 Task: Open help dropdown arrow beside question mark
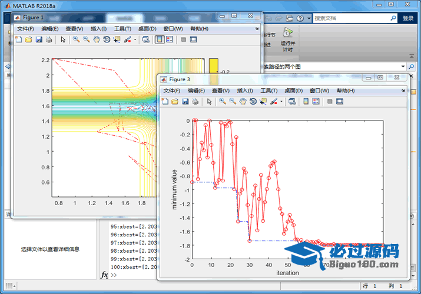(x=309, y=18)
